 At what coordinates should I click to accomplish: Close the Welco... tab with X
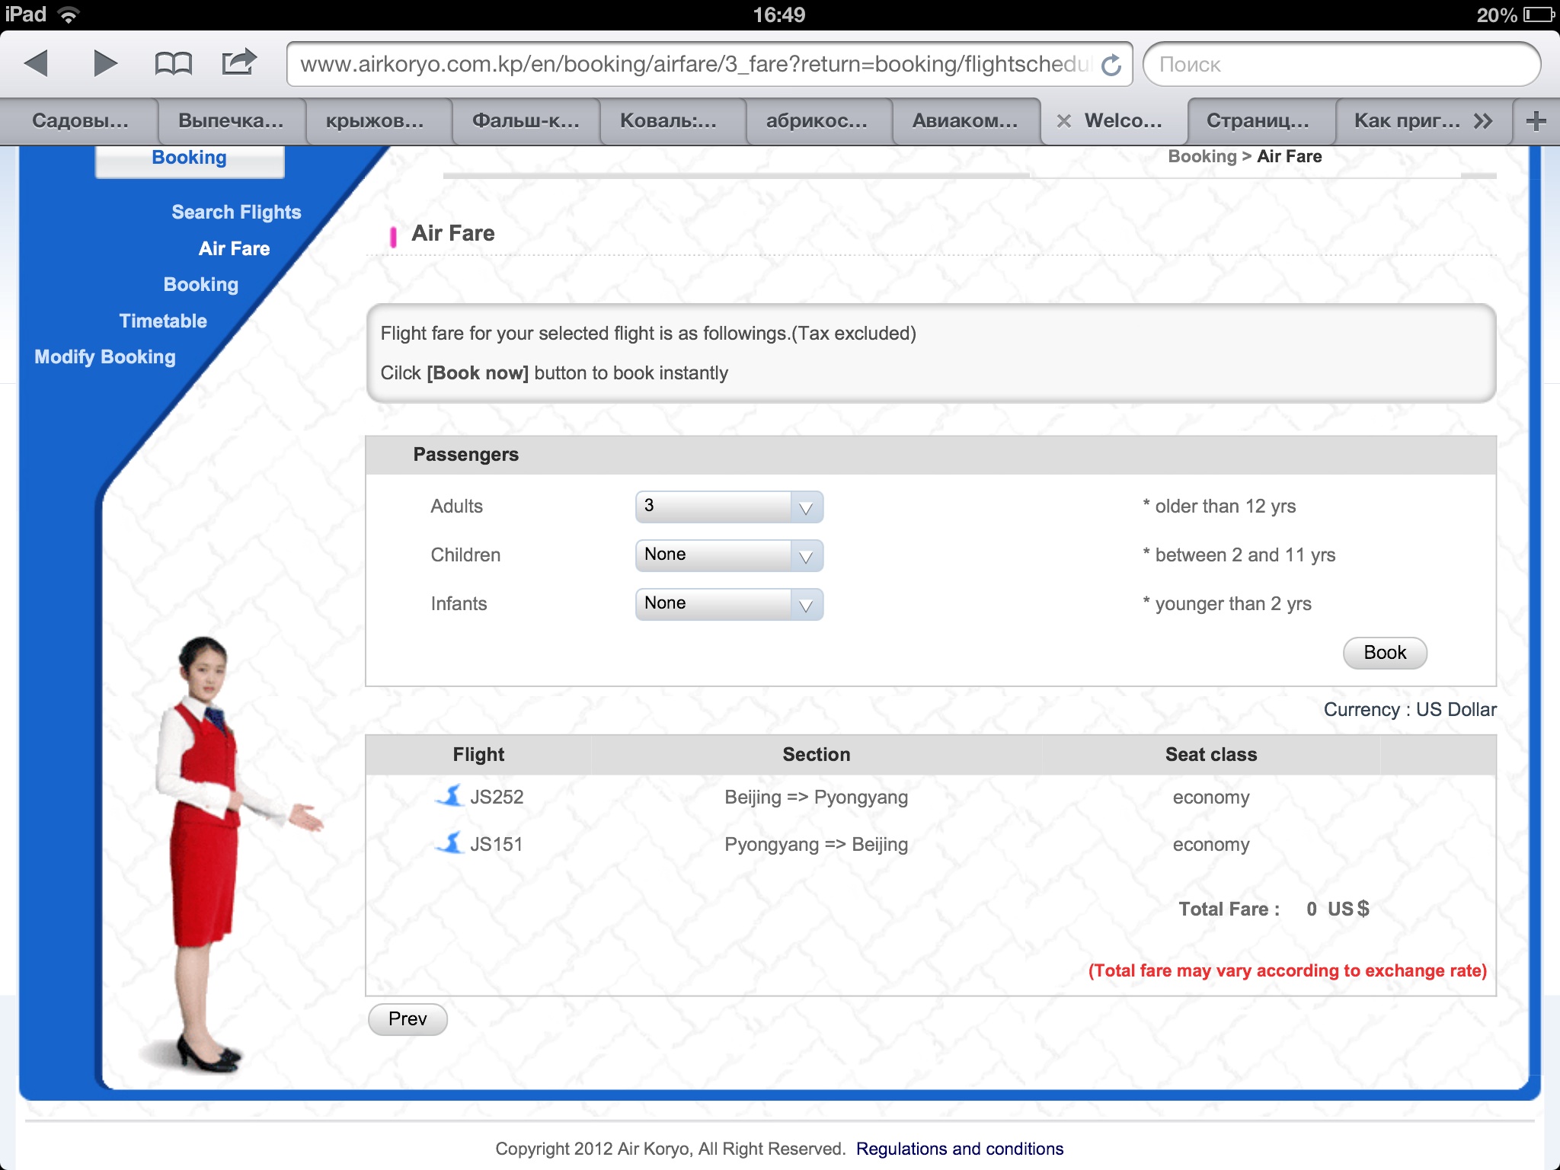click(x=1063, y=121)
